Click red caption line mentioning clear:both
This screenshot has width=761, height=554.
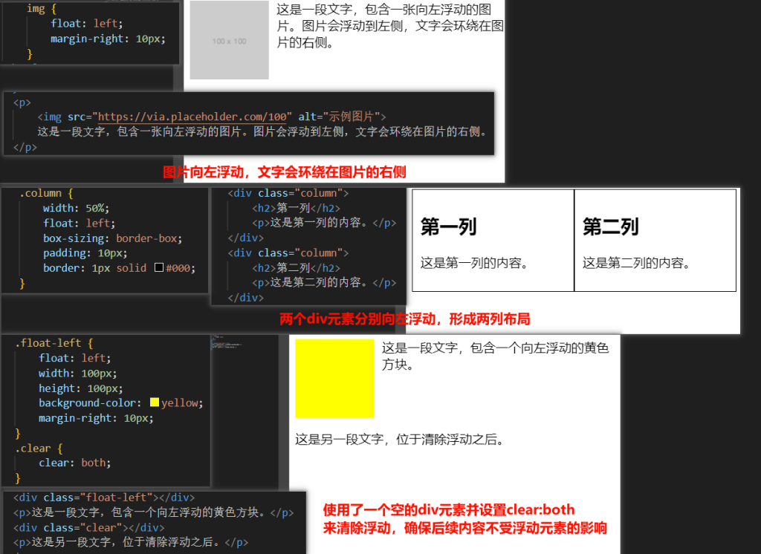pyautogui.click(x=449, y=509)
